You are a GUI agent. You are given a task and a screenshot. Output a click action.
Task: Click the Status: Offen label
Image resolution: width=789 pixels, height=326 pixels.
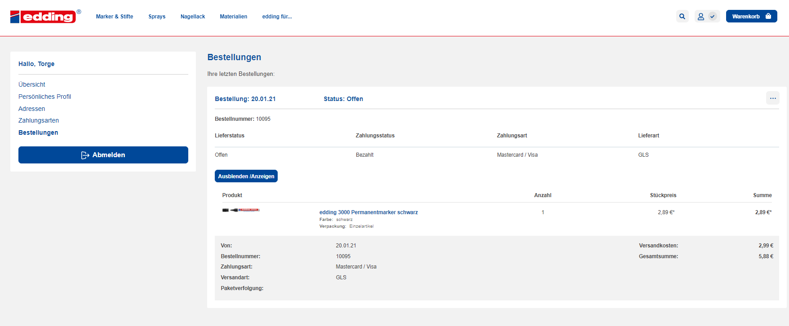point(343,99)
